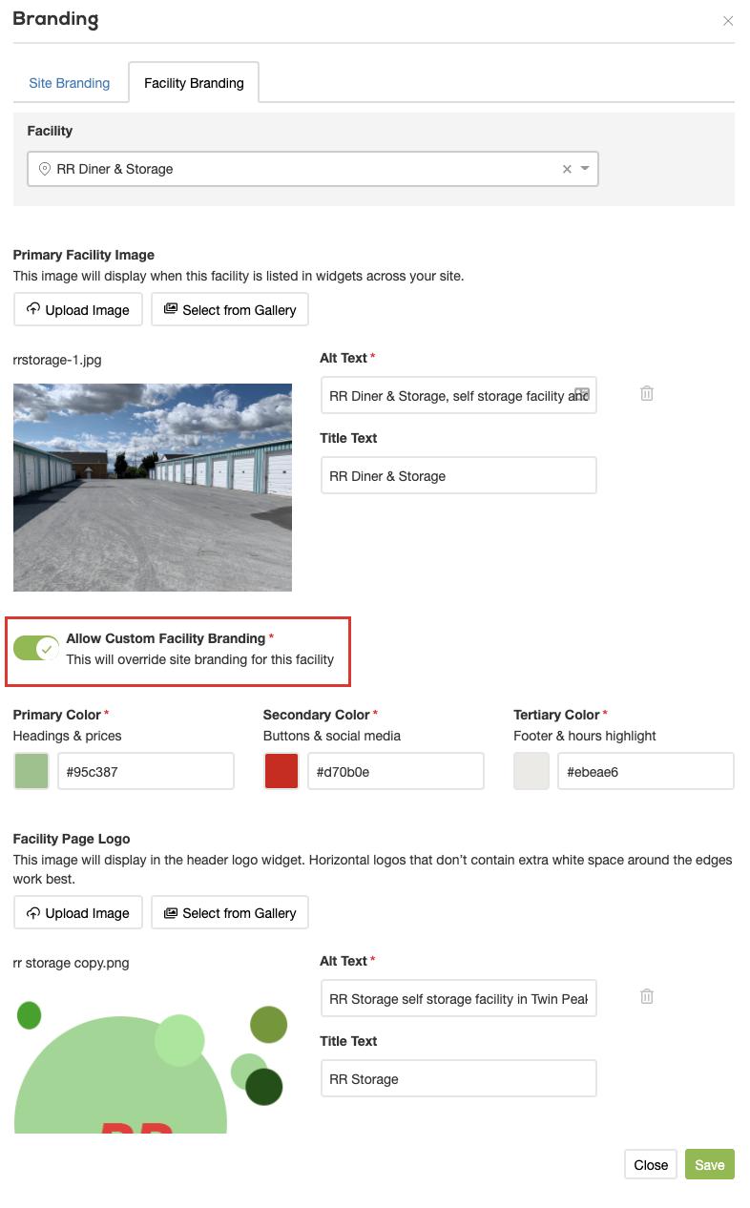Click Select from Gallery under Primary Facility Image
Image resolution: width=750 pixels, height=1208 pixels.
(x=230, y=310)
